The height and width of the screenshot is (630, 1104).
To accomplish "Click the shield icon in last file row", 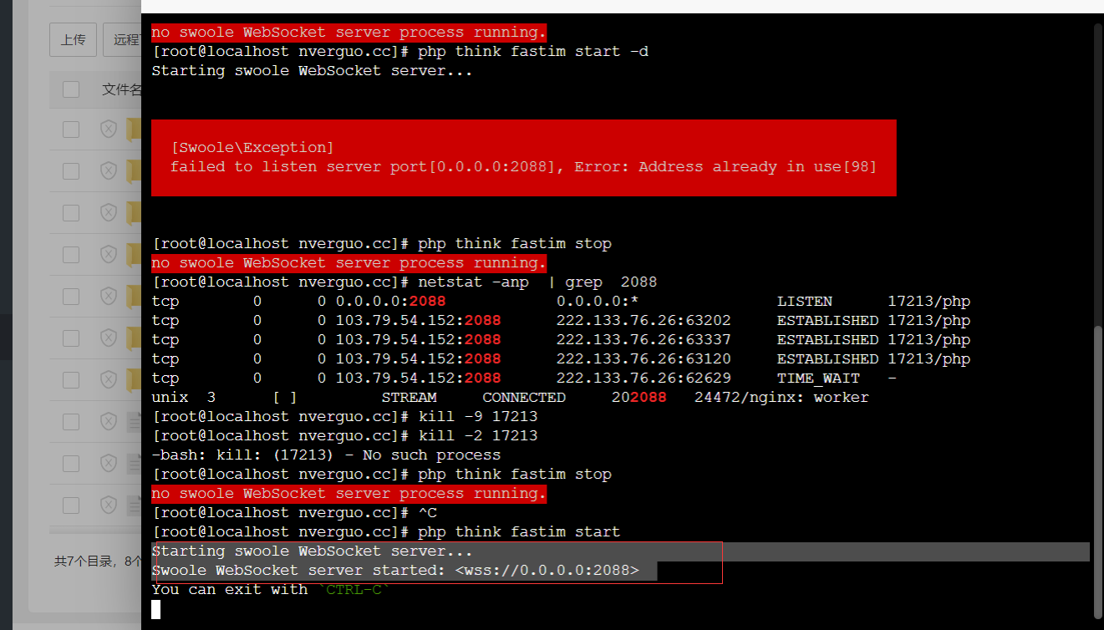I will pyautogui.click(x=108, y=505).
